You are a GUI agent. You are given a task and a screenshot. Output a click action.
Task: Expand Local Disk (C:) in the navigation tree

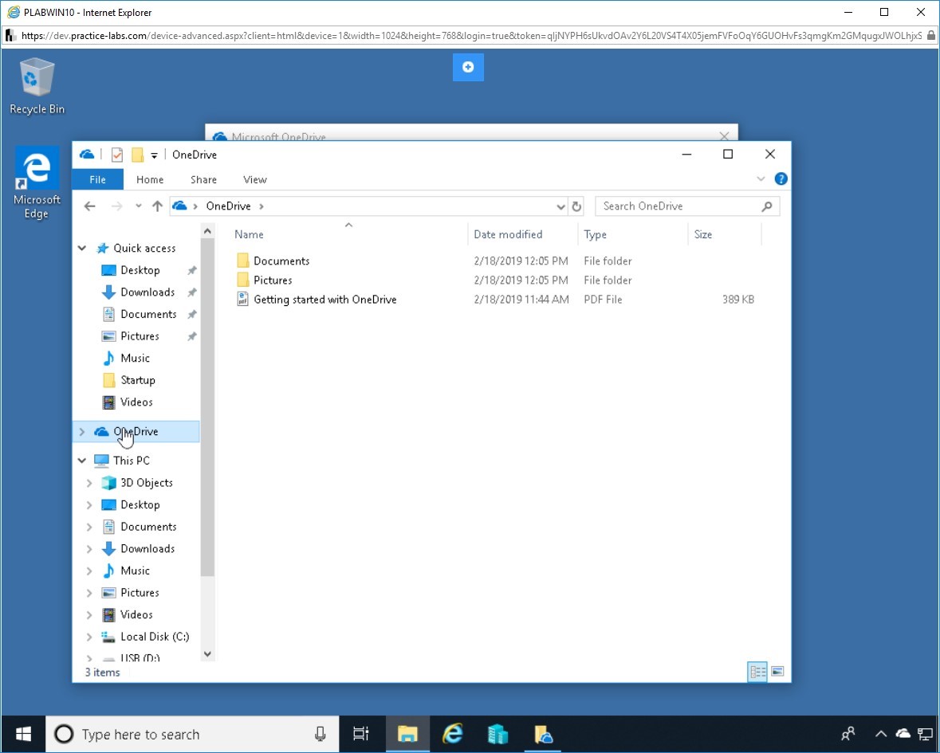tap(88, 636)
